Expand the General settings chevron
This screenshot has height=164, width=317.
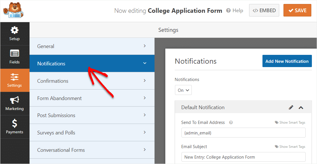145,46
